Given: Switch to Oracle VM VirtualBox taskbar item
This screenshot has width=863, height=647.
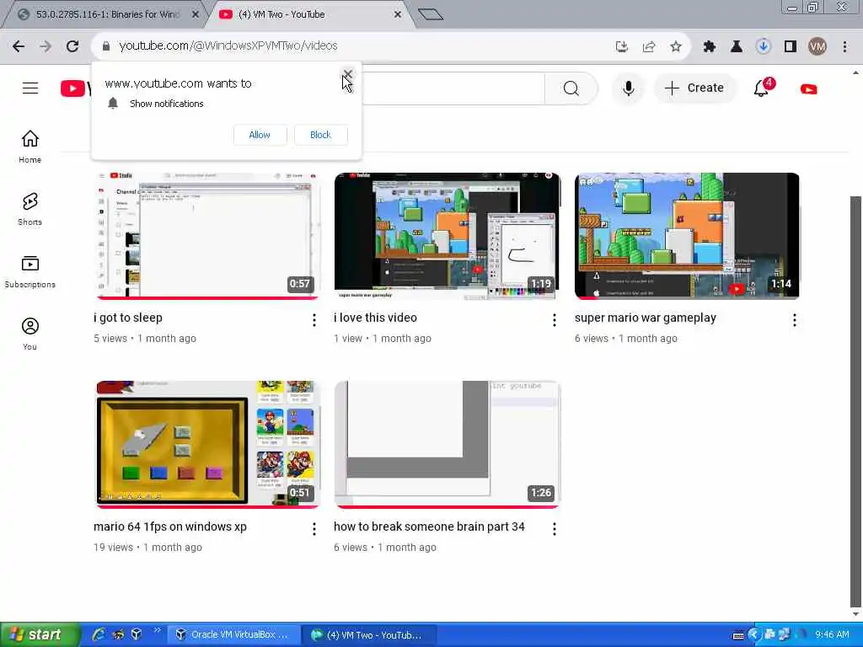Looking at the screenshot, I should pyautogui.click(x=233, y=635).
